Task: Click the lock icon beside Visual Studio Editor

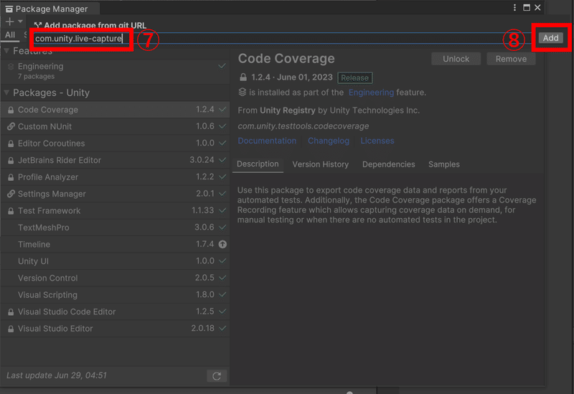Action: pyautogui.click(x=11, y=329)
